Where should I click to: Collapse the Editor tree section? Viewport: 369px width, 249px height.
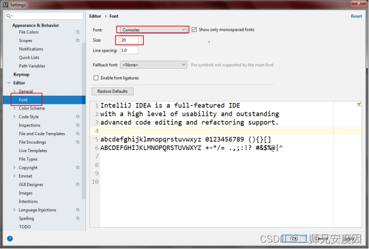(x=9, y=83)
